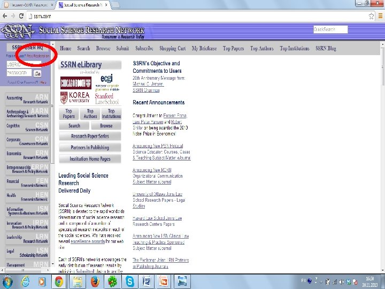The image size is (385, 289).
Task: Click the eLibrary Search button
Action: [x=74, y=126]
